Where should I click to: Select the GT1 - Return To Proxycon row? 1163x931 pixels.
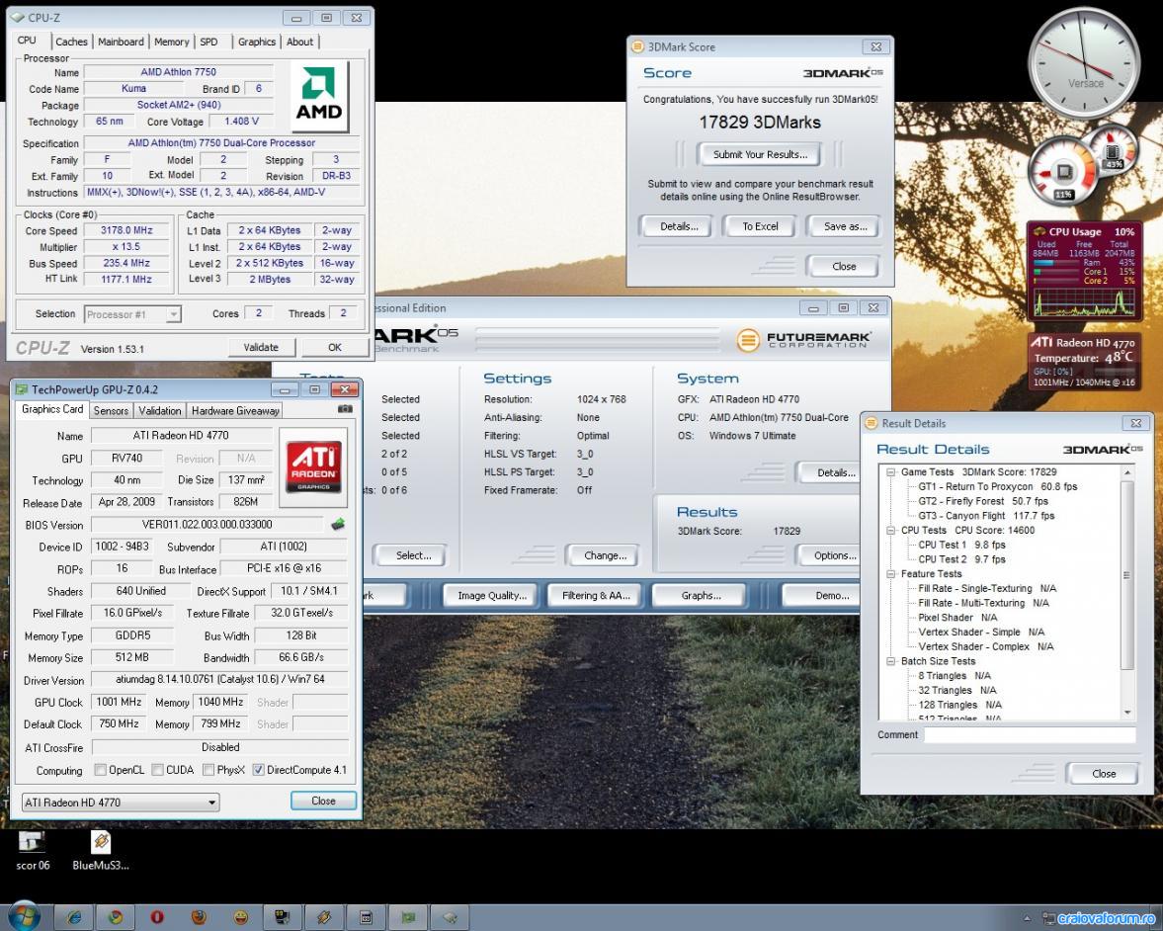pos(997,486)
